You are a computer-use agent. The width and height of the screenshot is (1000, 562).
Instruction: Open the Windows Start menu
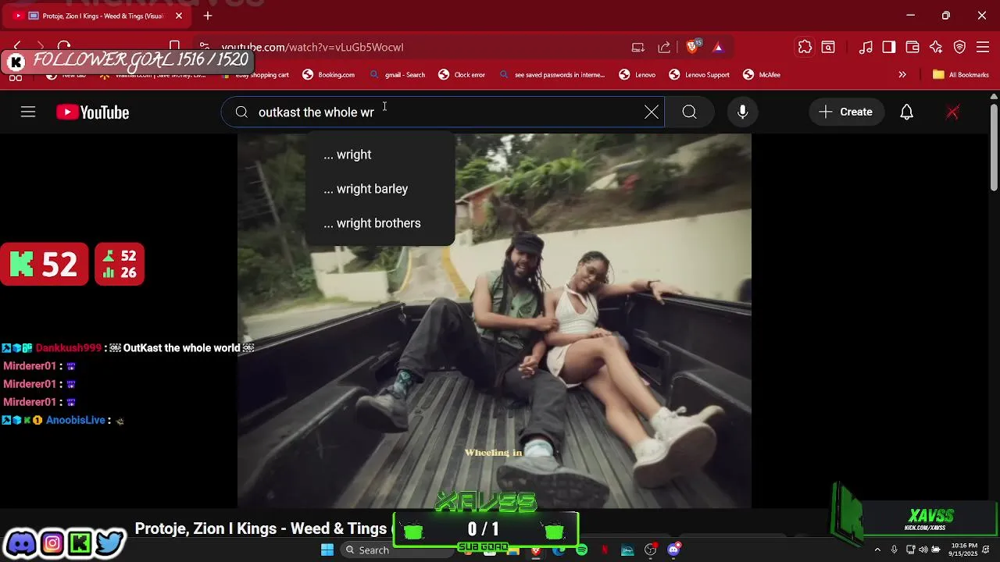coord(327,550)
